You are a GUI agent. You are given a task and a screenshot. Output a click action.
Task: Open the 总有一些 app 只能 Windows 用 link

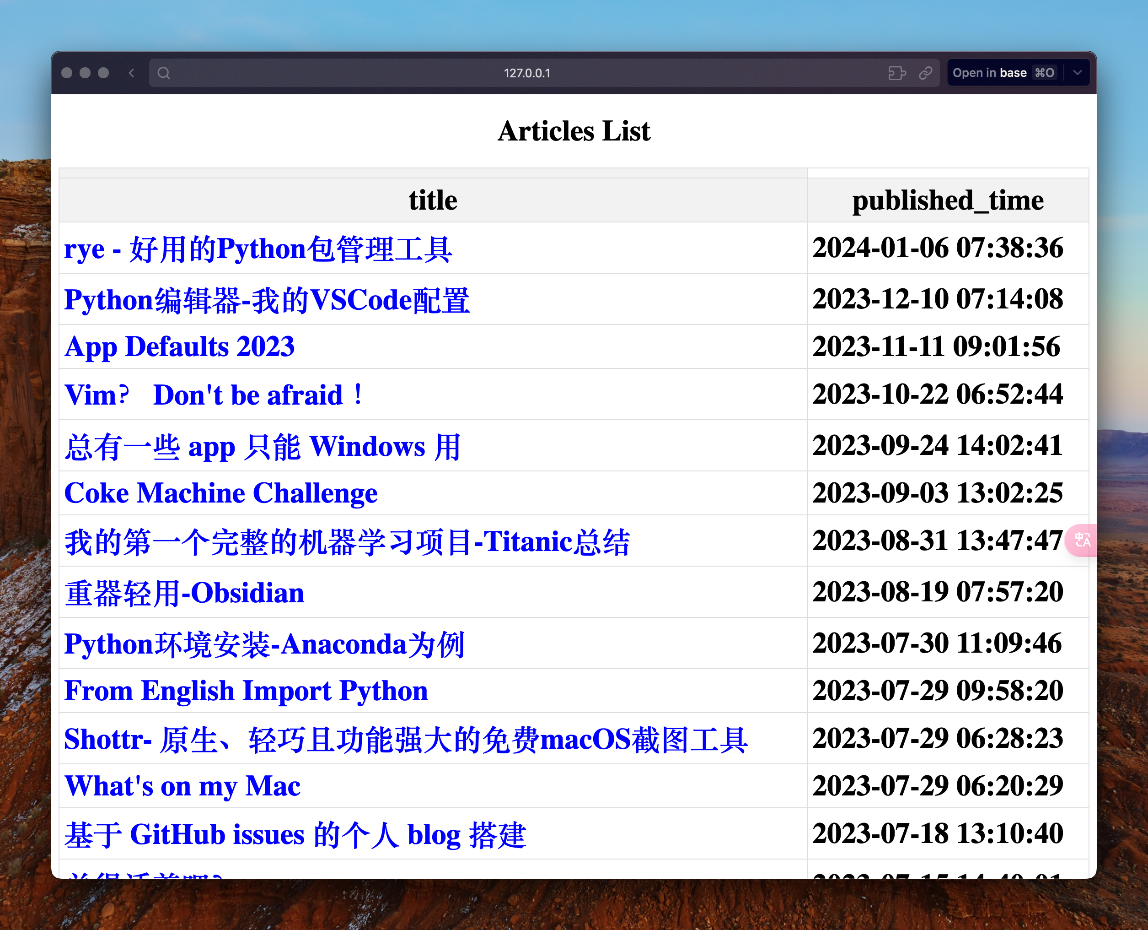263,447
